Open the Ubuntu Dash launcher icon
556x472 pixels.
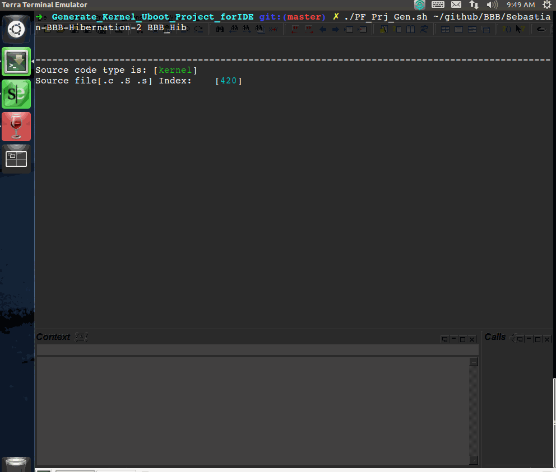[16, 29]
